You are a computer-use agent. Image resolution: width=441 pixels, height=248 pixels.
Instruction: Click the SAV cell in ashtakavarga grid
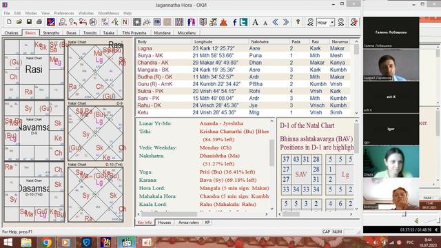[x=300, y=174]
